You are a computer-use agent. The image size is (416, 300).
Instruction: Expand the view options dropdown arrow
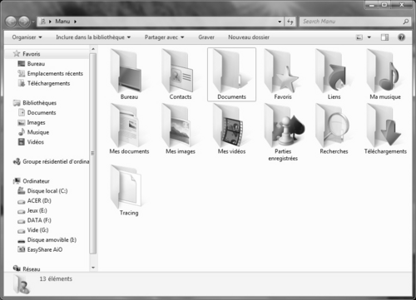pos(369,37)
